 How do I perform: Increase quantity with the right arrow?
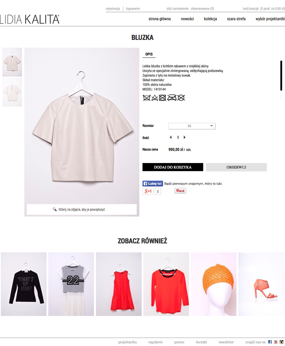point(184,137)
